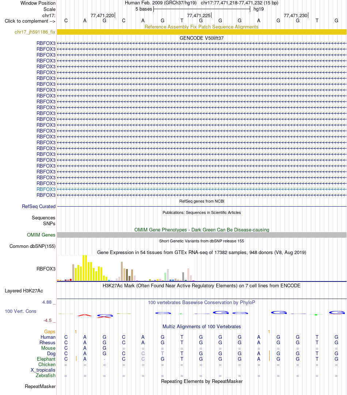Click the RBFOX3 label beside the GTEx bar chart
Viewport: 347px width, 395px height.
[46, 269]
